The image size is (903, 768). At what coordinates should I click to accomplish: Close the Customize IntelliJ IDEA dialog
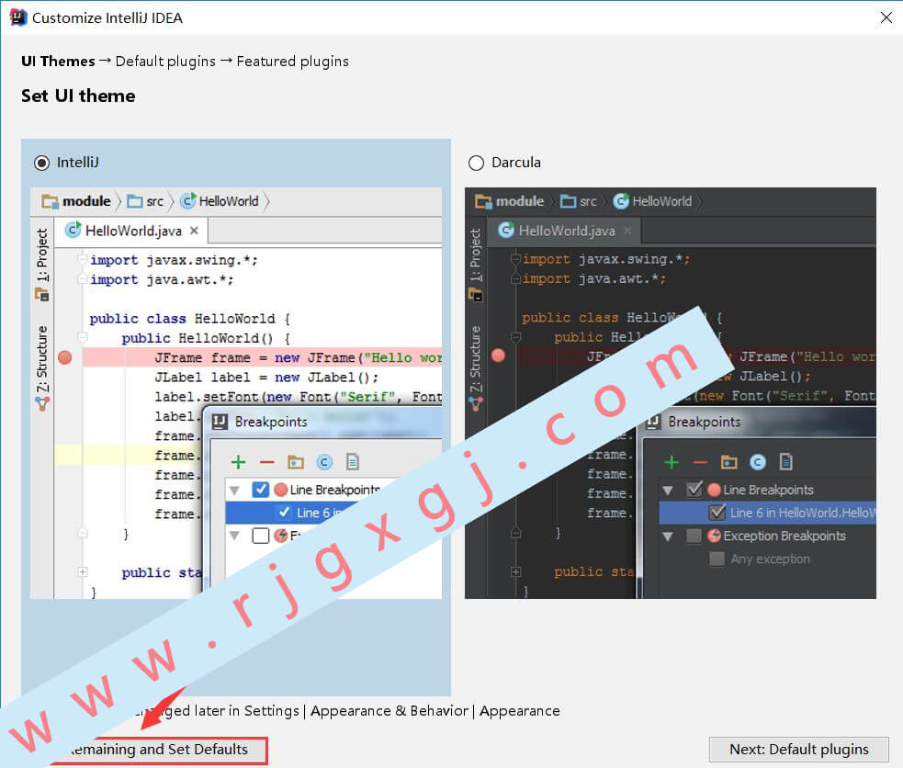886,17
